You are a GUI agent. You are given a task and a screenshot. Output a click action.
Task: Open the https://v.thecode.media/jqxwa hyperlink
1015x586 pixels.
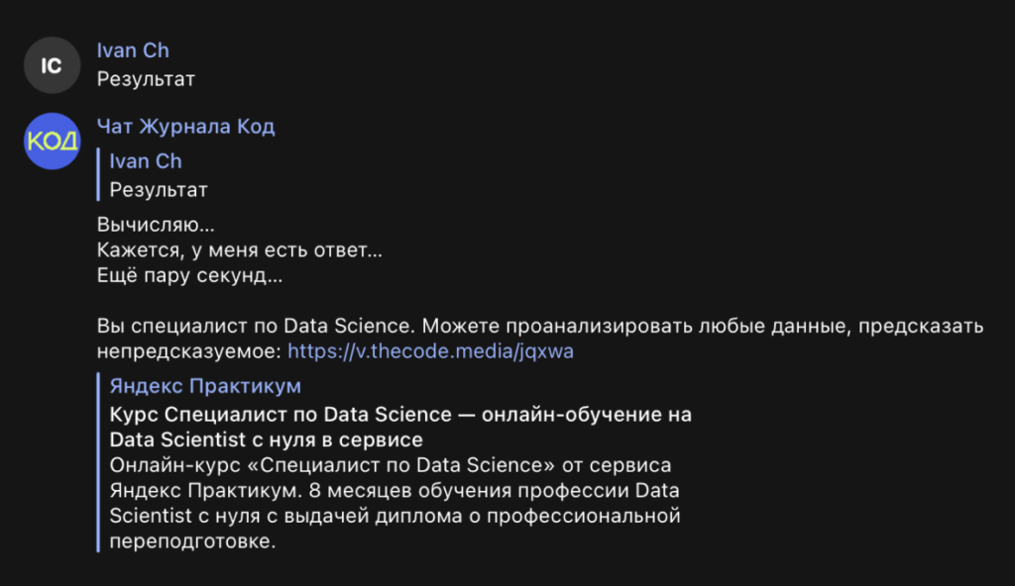(430, 350)
